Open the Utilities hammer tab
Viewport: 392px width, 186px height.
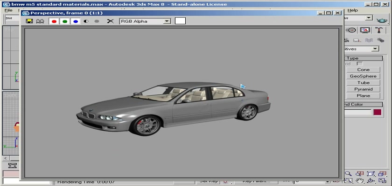coord(379,30)
